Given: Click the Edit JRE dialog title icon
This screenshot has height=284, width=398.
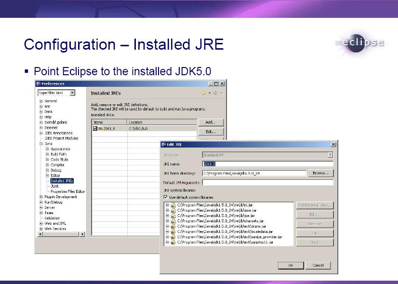Looking at the screenshot, I should [x=164, y=145].
